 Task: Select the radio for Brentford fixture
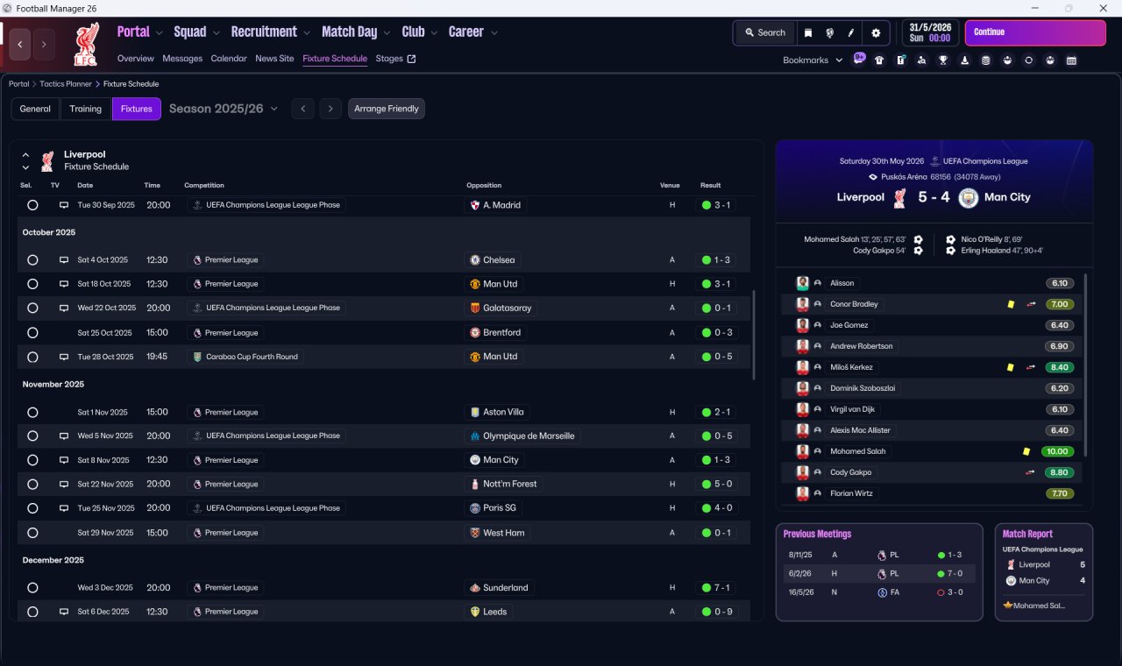pos(32,333)
